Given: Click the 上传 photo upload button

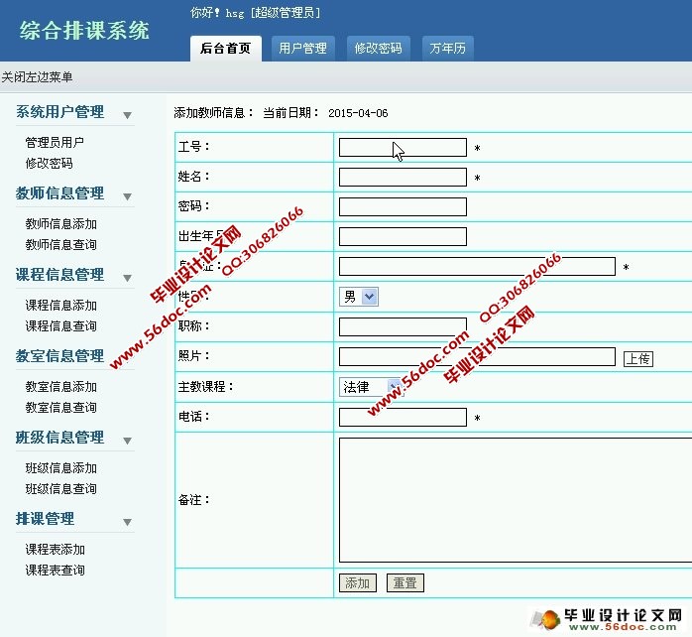Looking at the screenshot, I should 638,359.
